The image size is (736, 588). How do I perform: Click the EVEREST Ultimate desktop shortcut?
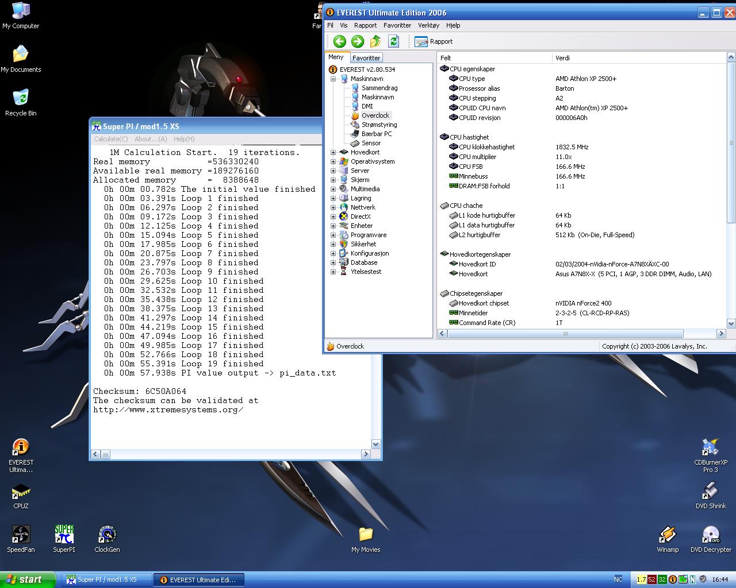coord(21,455)
